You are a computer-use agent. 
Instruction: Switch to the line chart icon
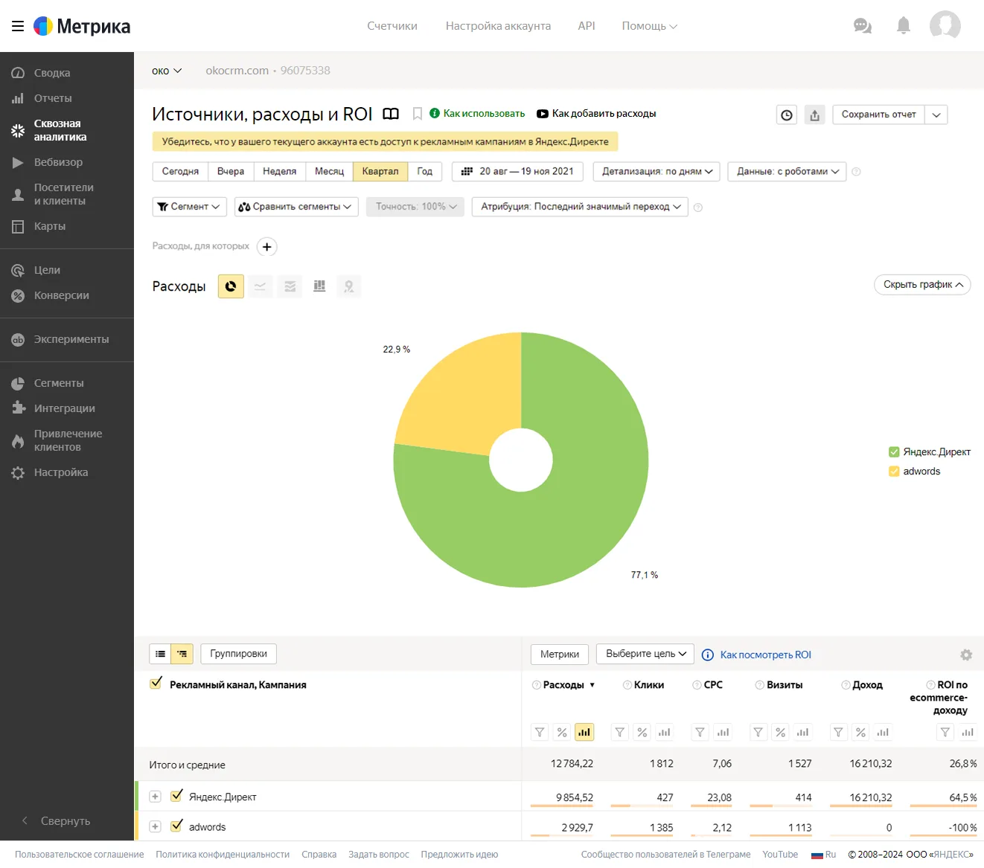point(260,286)
